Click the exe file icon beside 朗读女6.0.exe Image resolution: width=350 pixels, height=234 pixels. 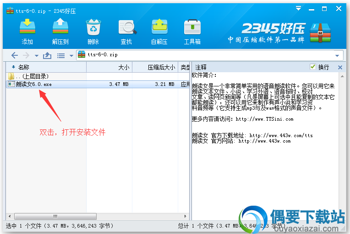tap(11, 84)
